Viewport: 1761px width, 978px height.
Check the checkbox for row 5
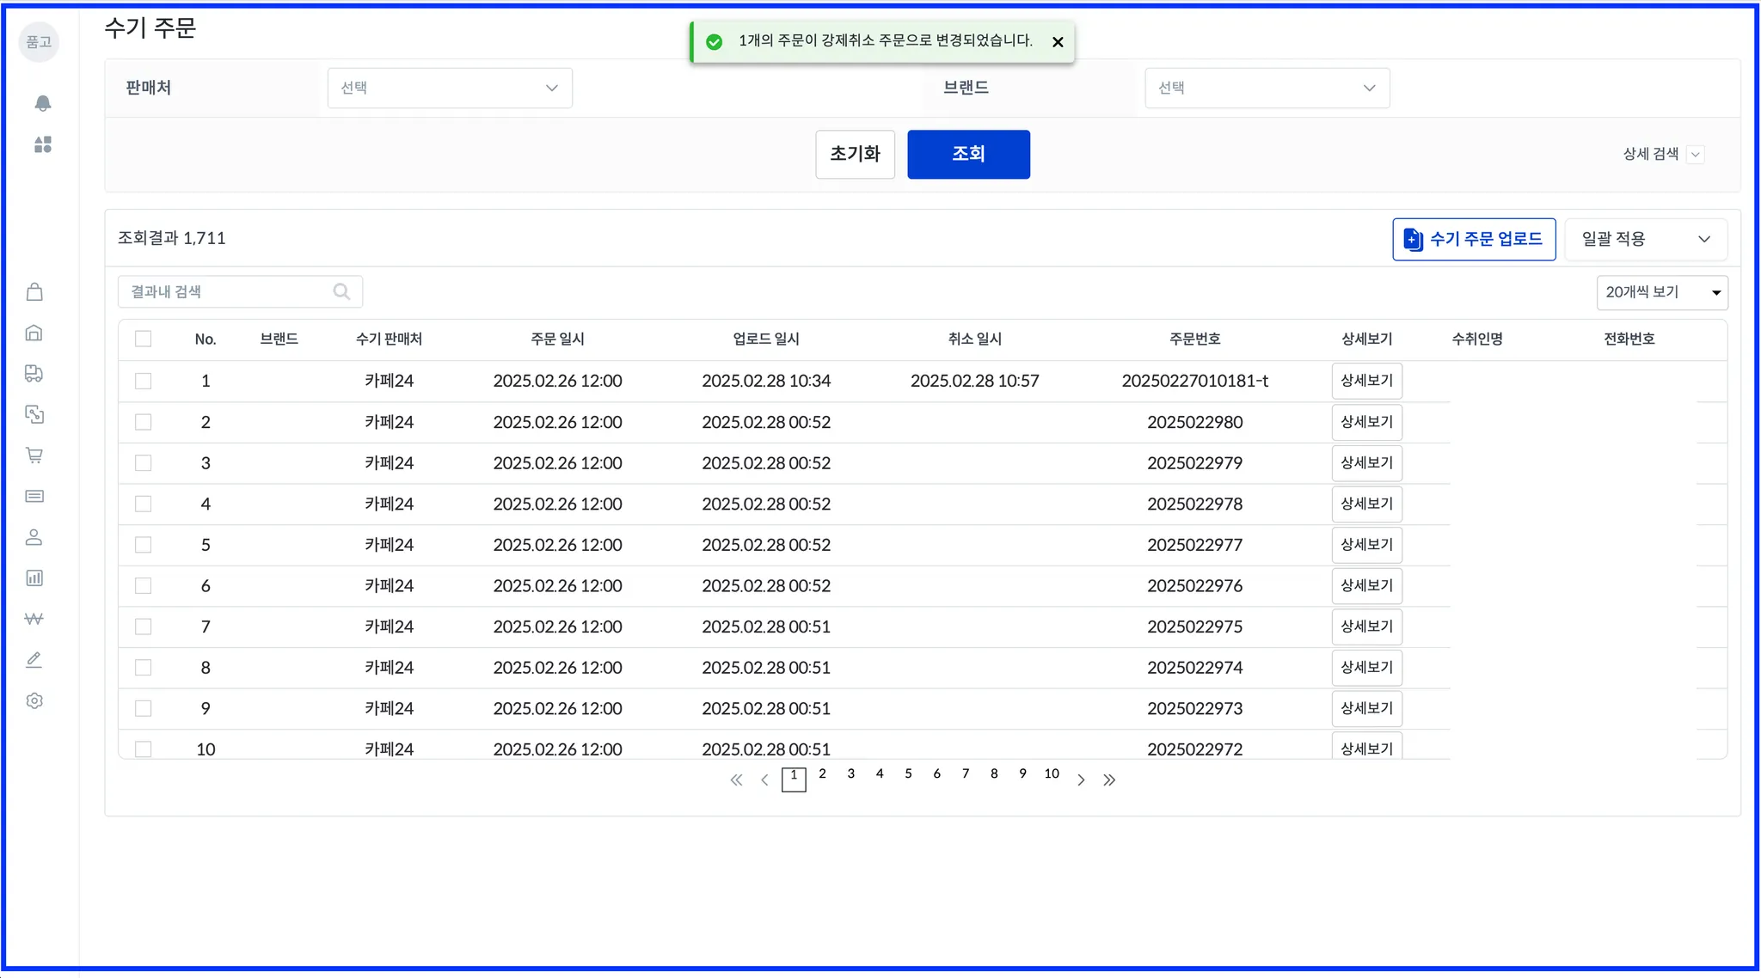click(144, 545)
